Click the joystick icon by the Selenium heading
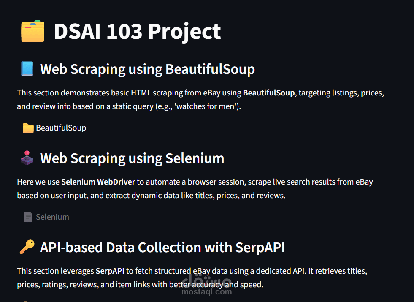The width and height of the screenshot is (414, 302). pos(27,158)
